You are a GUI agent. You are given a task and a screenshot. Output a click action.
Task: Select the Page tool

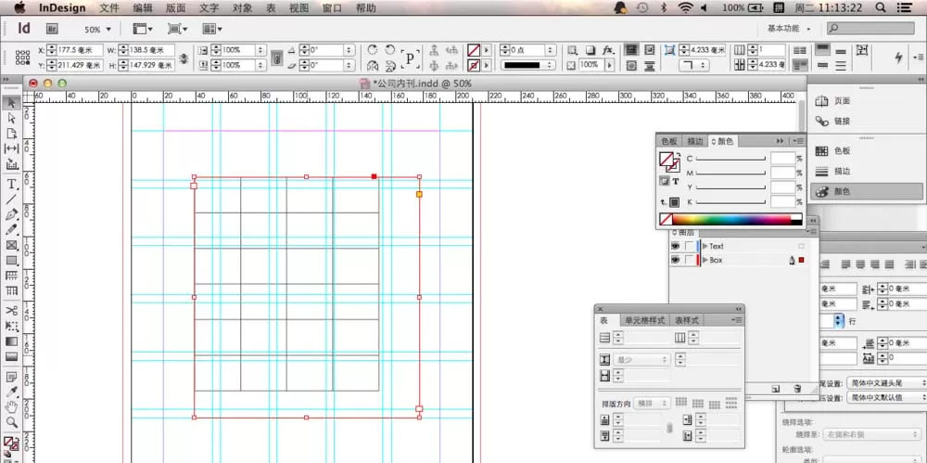pyautogui.click(x=11, y=134)
